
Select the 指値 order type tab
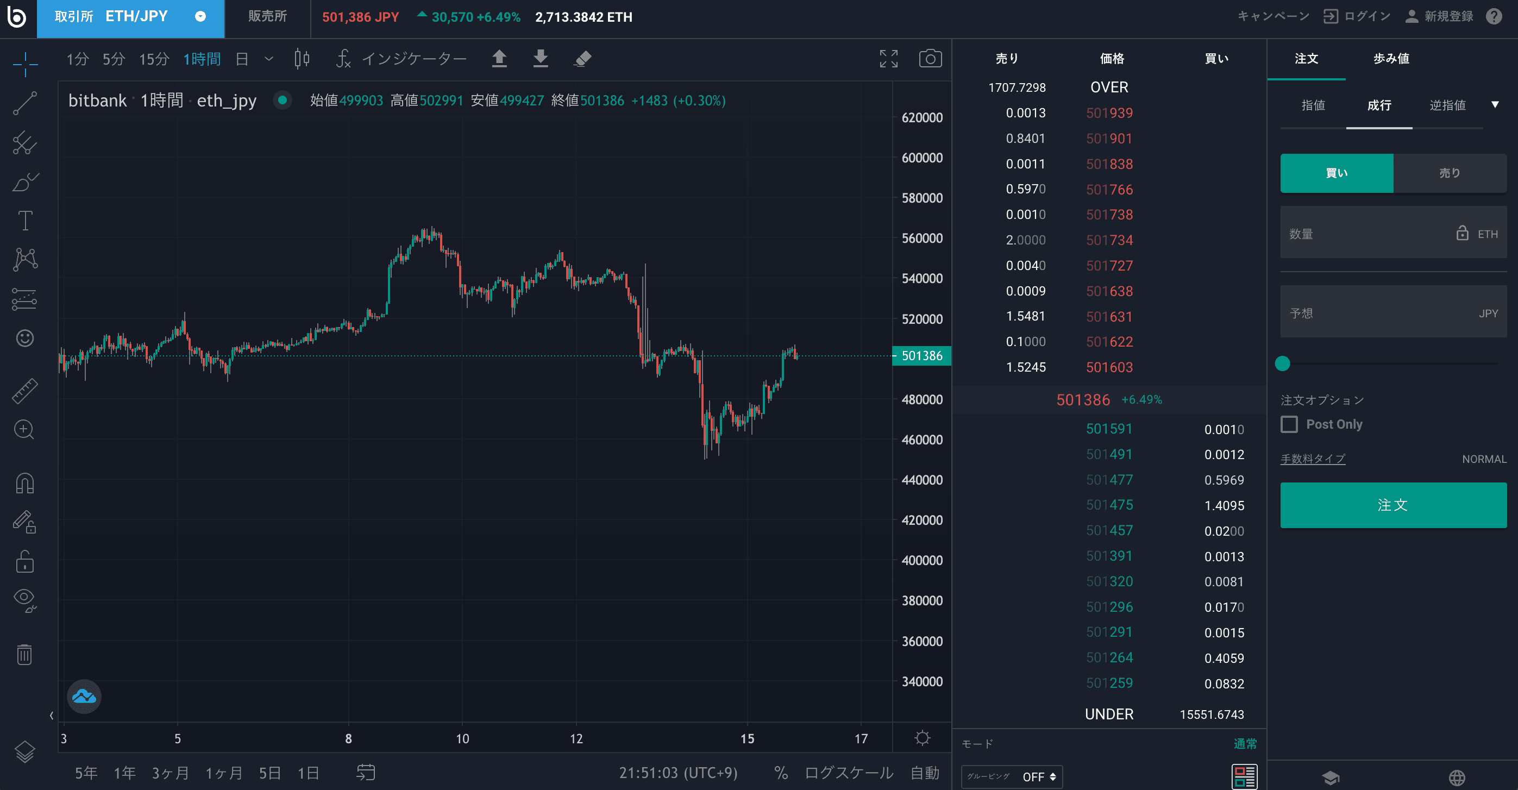pos(1313,105)
